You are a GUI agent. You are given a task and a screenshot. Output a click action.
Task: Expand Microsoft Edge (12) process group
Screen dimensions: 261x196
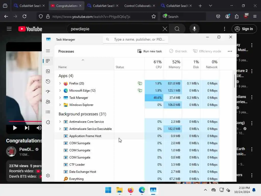[x=60, y=91]
